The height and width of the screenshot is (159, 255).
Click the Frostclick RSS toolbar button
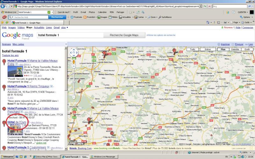pos(90,17)
